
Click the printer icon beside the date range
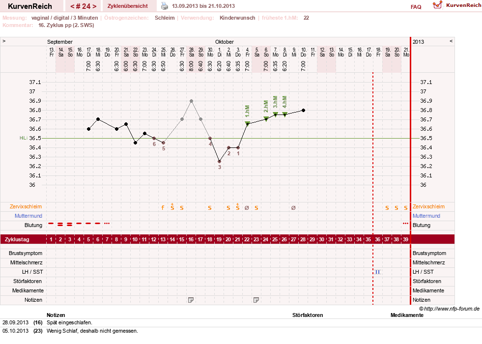[165, 6]
